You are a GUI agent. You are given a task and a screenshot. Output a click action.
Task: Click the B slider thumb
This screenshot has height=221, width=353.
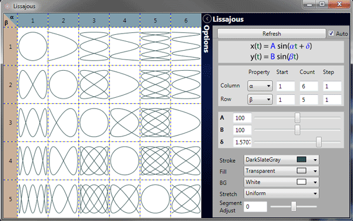[297, 130]
